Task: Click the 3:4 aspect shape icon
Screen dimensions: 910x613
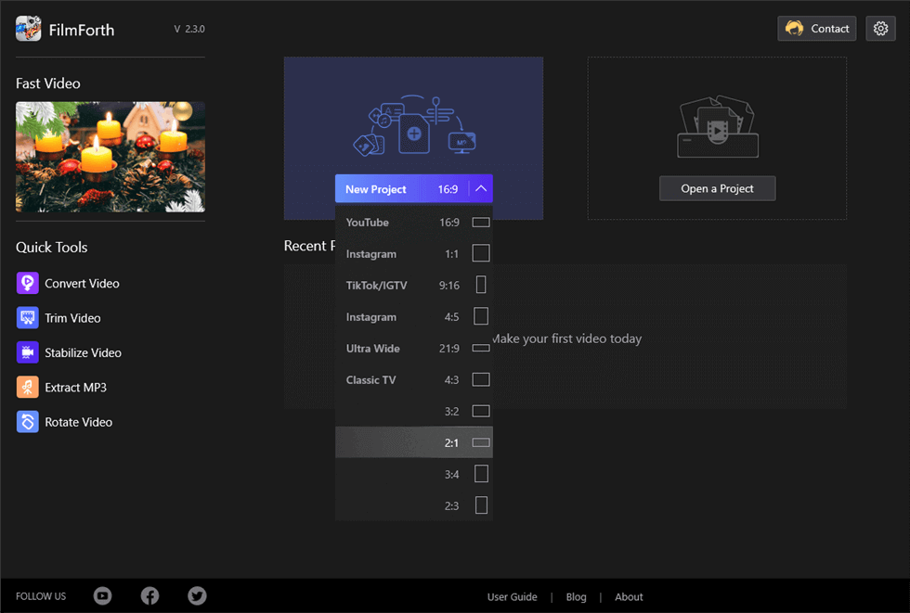Action: pos(481,474)
